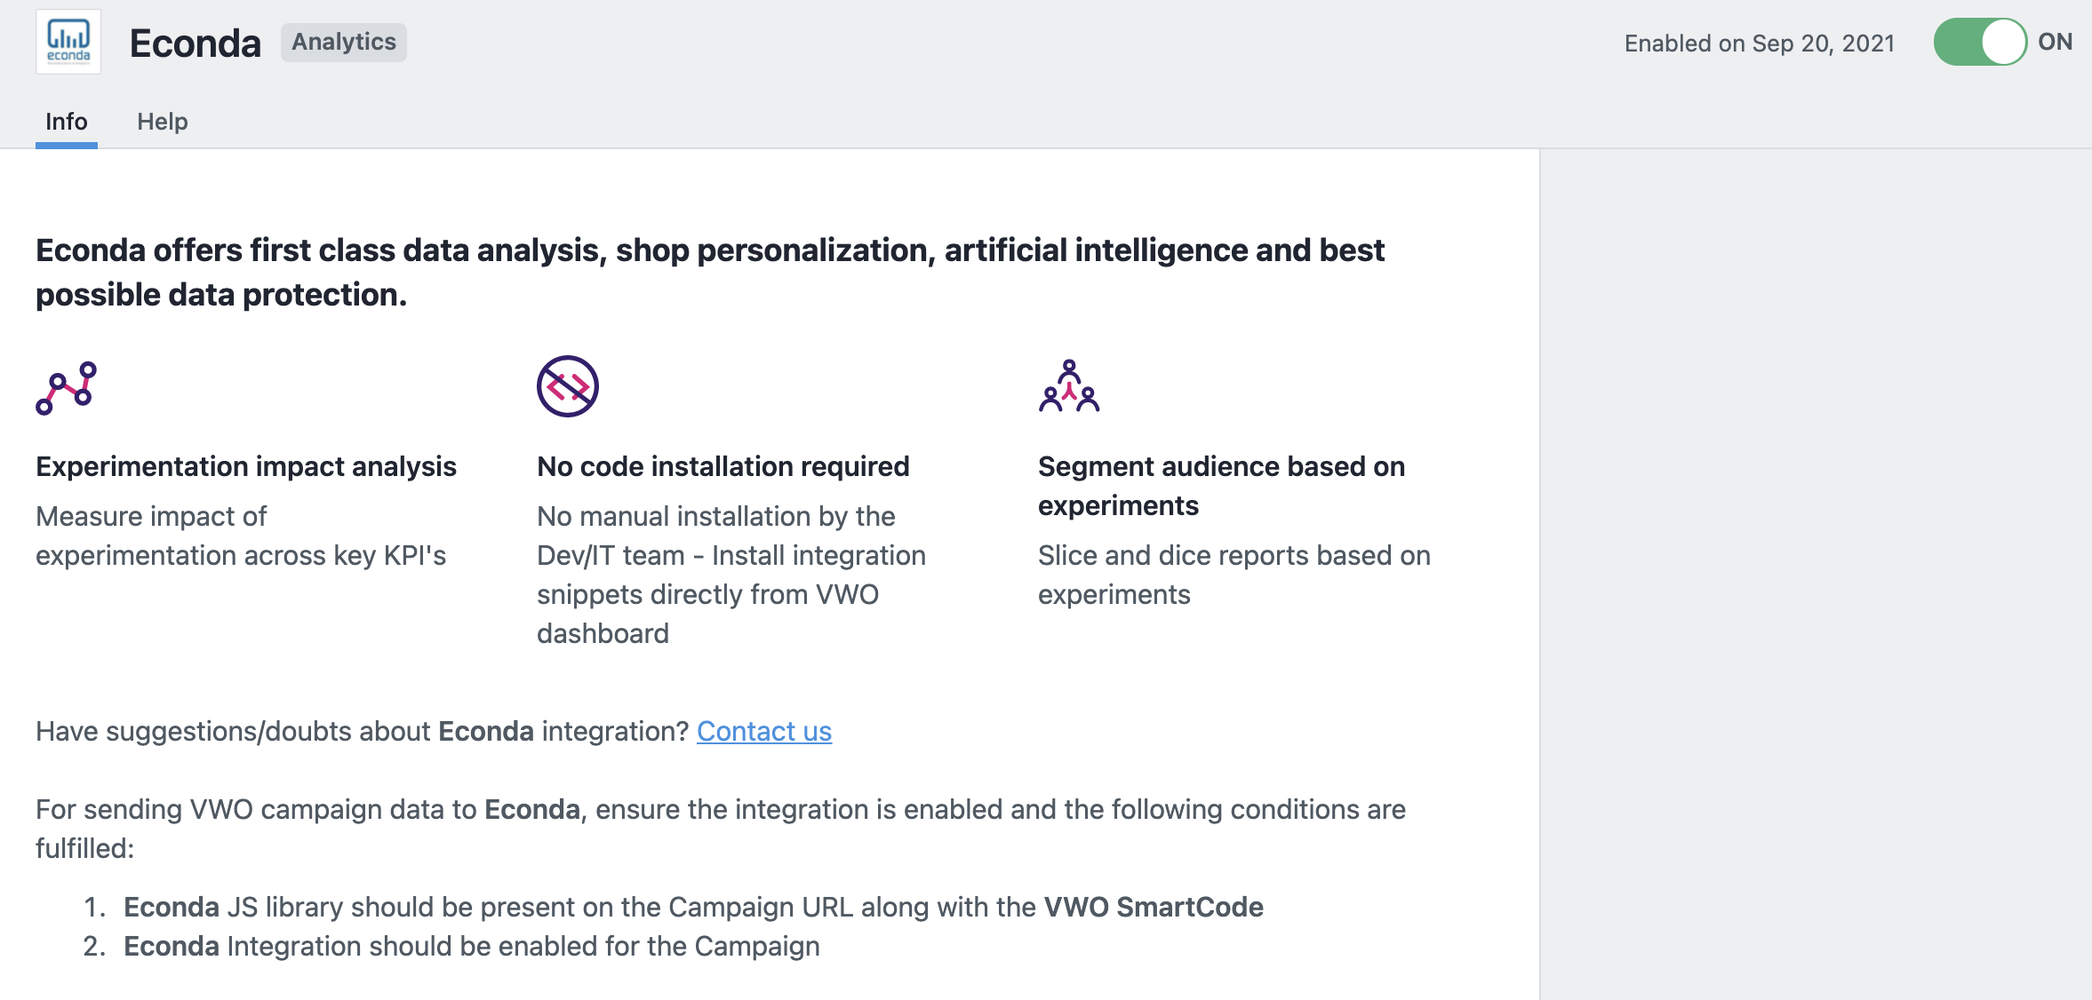Click the Analytics category badge
The width and height of the screenshot is (2092, 1000).
[344, 42]
